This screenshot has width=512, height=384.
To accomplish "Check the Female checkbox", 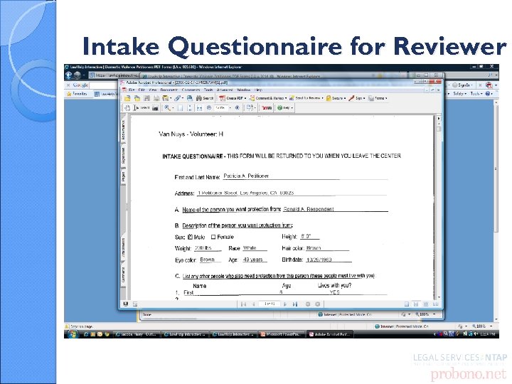I will pos(213,237).
